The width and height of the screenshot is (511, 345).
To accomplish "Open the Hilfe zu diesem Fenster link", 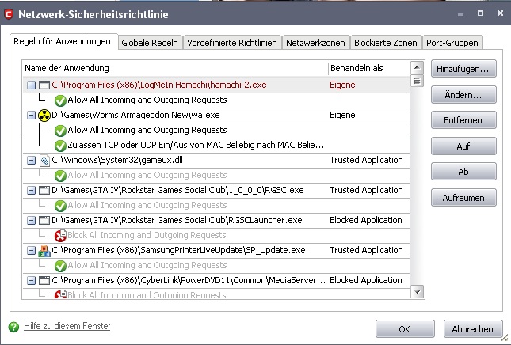I will (x=67, y=326).
